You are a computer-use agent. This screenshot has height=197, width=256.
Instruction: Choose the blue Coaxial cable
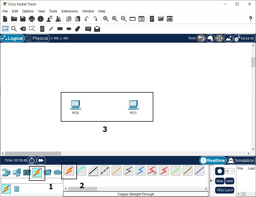(x=140, y=171)
